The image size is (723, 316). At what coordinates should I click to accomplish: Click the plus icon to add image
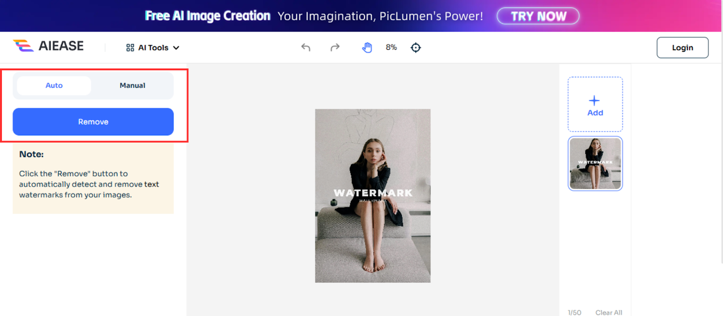[x=594, y=100]
